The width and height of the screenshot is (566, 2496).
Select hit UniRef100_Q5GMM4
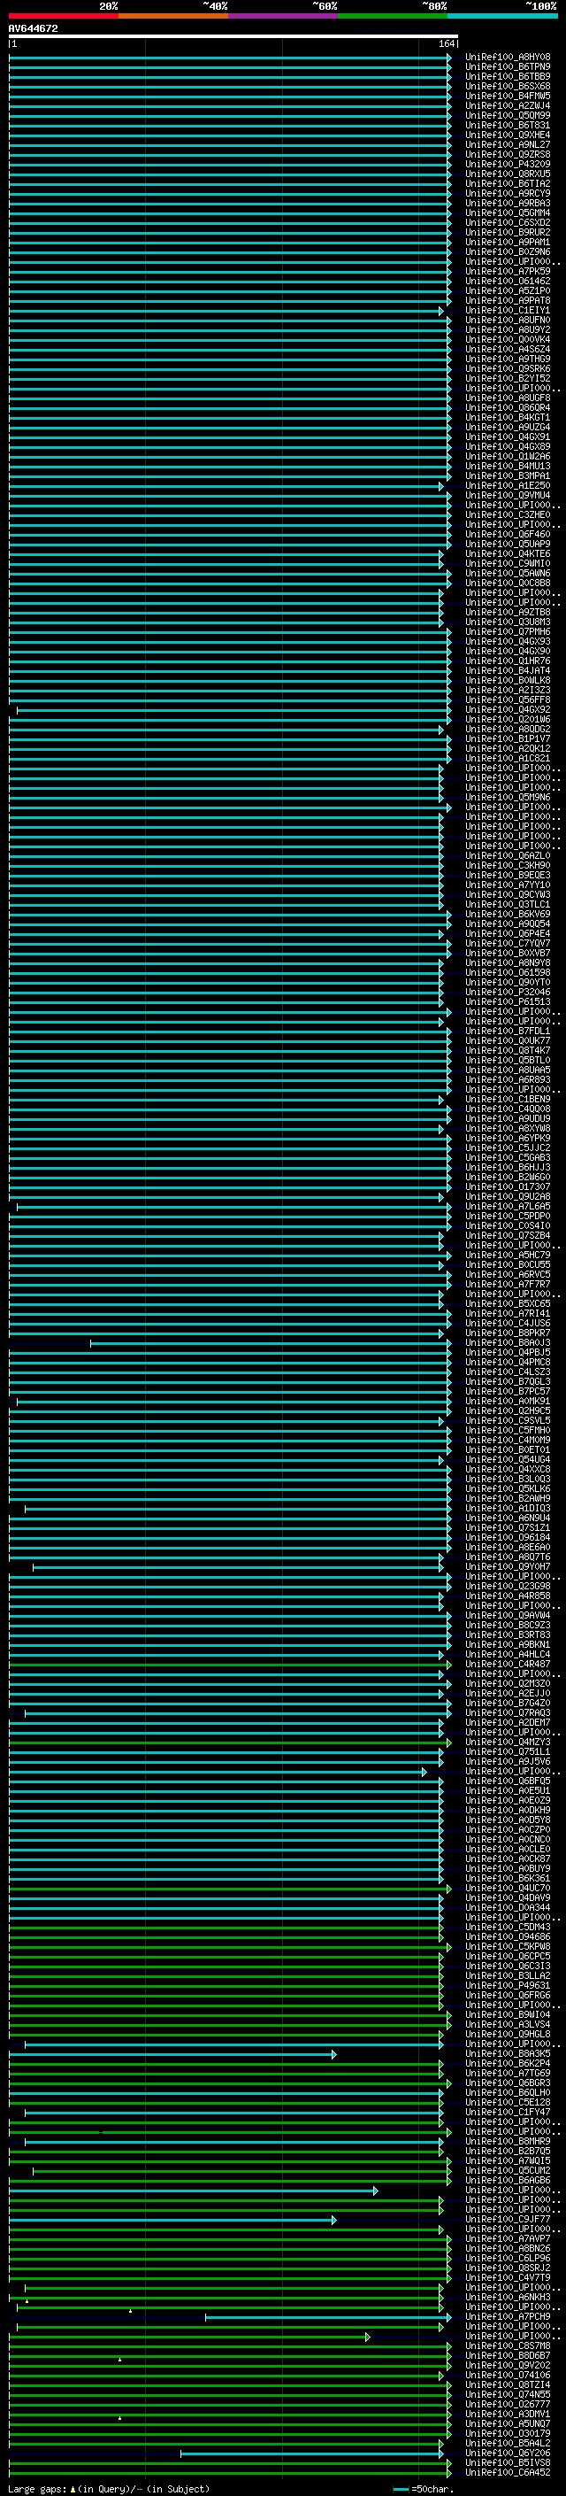click(x=507, y=213)
